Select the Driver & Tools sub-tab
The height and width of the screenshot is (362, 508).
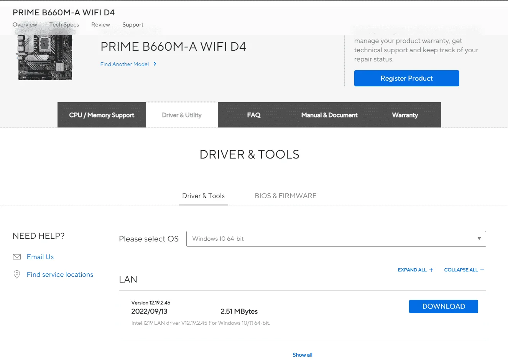204,196
